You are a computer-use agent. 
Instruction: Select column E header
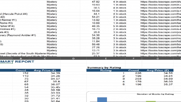106,58
